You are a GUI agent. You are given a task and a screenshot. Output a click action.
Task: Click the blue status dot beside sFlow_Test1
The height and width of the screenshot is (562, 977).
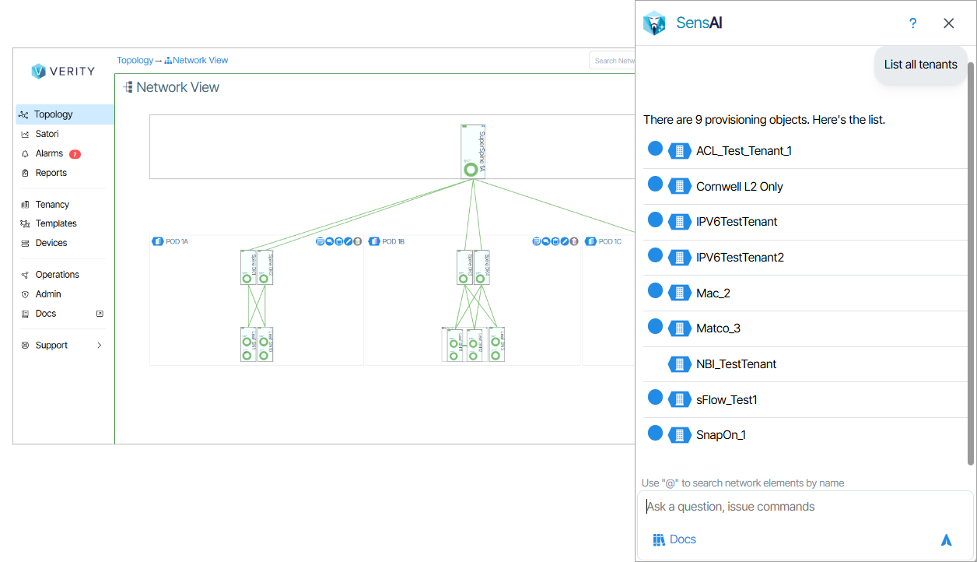(655, 398)
